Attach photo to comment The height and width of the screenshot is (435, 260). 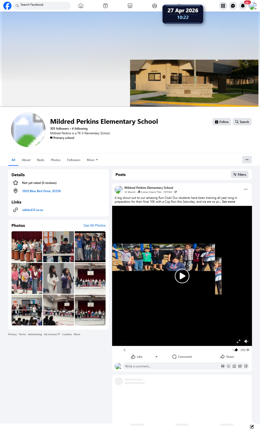[x=234, y=366]
